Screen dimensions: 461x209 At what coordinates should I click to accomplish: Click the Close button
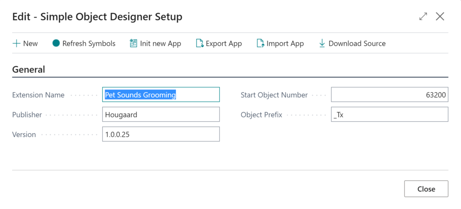[x=426, y=189]
